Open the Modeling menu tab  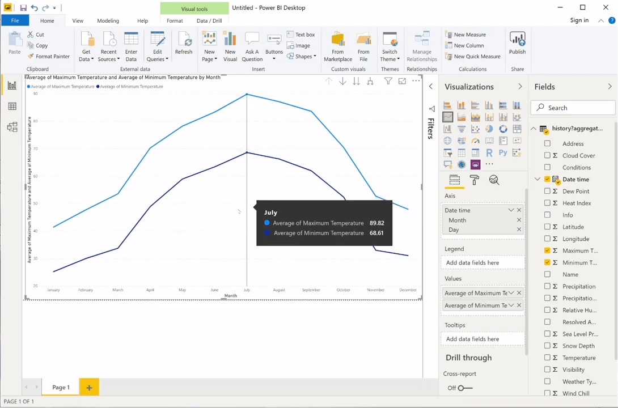tap(108, 20)
